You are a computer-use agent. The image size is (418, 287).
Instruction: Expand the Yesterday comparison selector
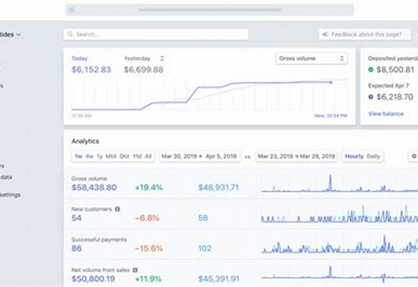tap(162, 58)
